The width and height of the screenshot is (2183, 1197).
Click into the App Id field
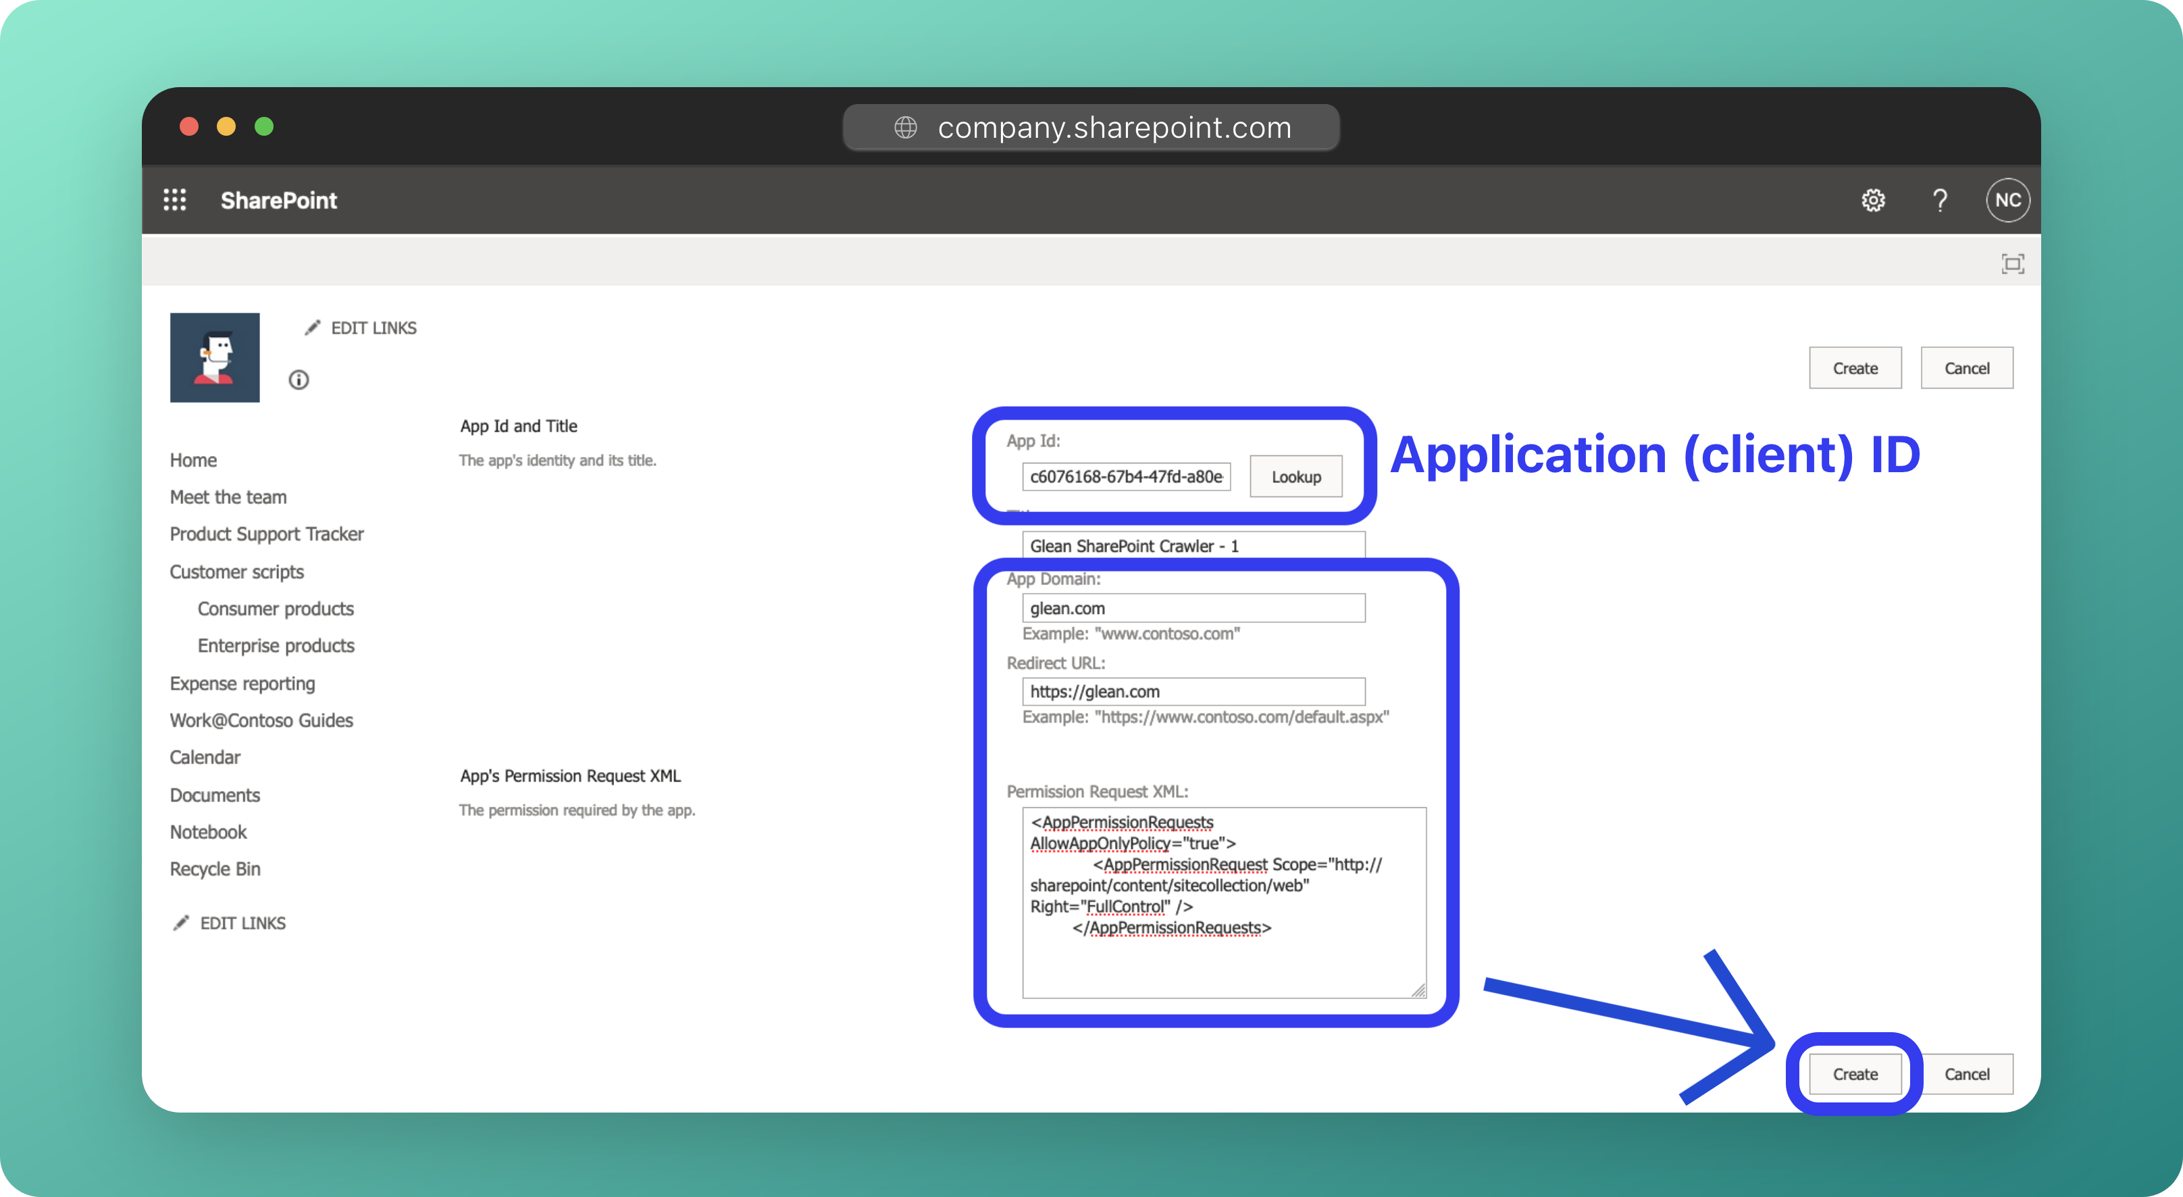pyautogui.click(x=1125, y=476)
